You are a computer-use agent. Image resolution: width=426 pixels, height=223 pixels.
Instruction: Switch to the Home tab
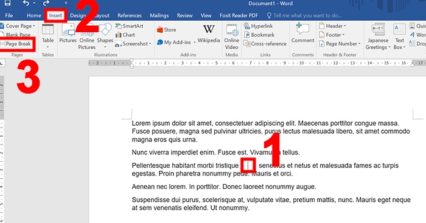[x=34, y=15]
